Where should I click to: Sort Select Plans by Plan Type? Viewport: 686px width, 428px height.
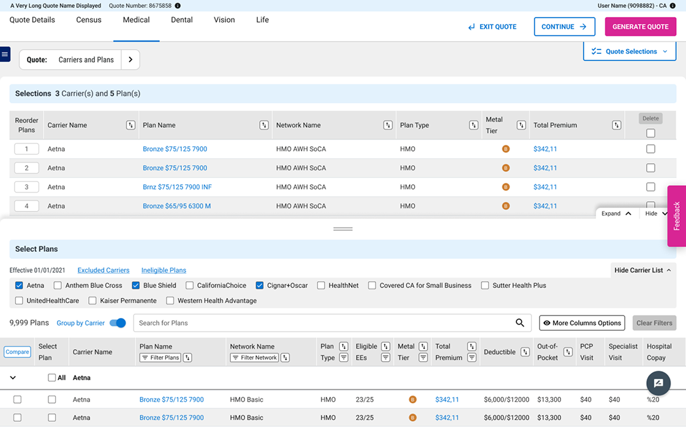(x=344, y=346)
